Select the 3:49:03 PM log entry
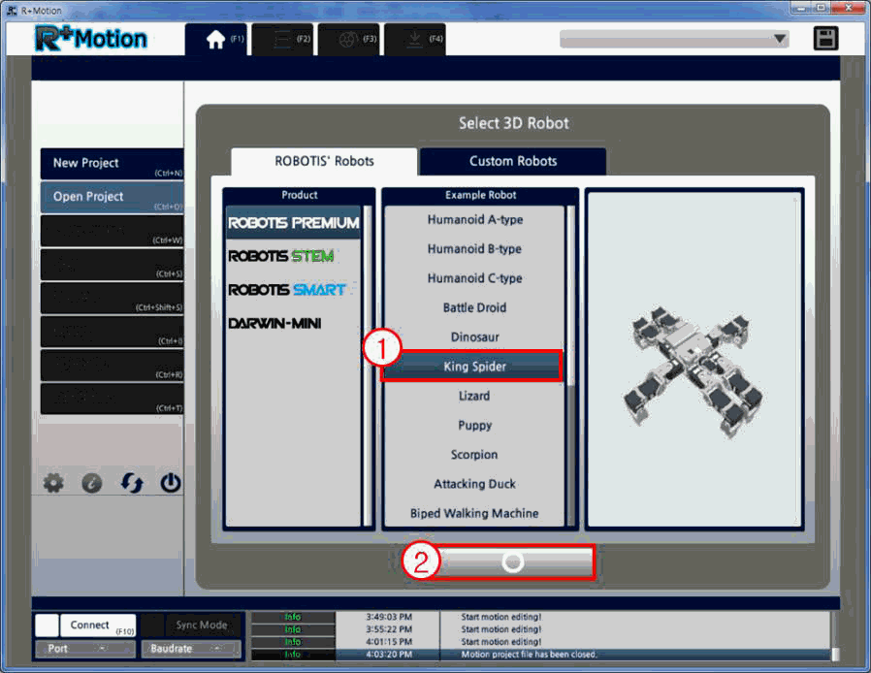Screen dimensions: 871x673 pos(541,618)
